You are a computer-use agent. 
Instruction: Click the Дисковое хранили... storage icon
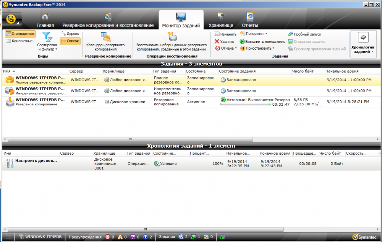107,102
